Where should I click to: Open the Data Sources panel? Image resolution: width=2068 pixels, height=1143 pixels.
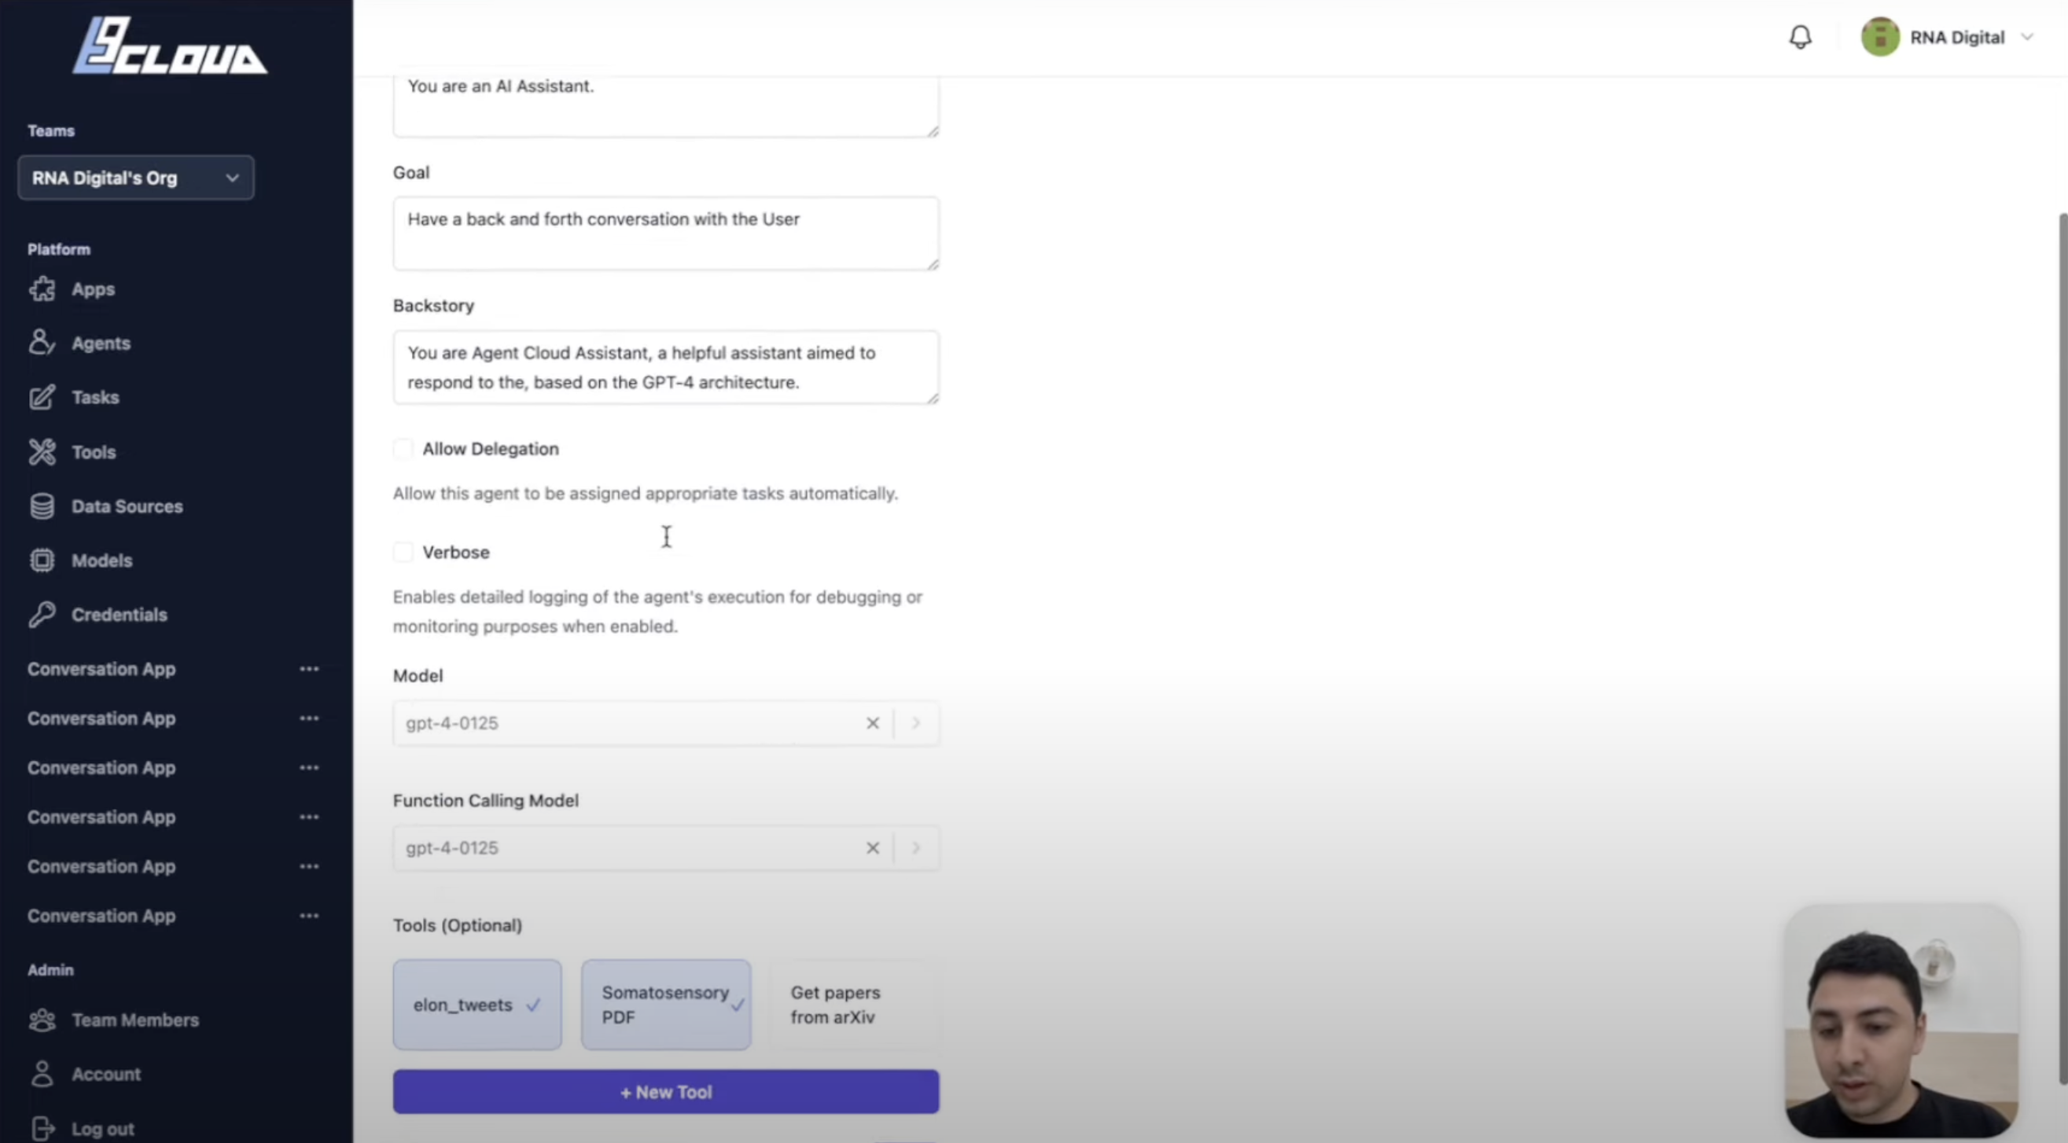click(126, 506)
